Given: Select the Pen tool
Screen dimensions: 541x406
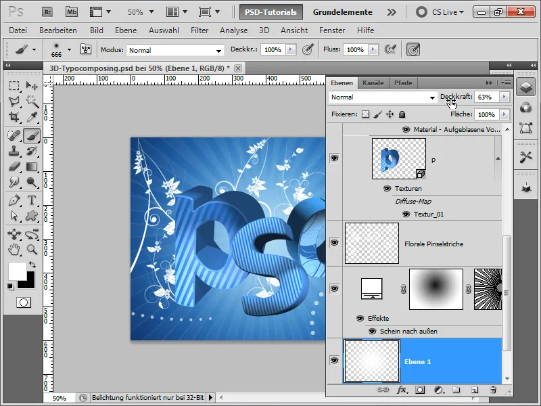Looking at the screenshot, I should coord(14,200).
